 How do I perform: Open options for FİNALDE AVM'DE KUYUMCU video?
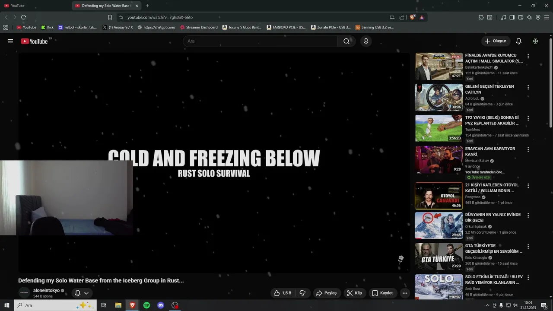pos(528,56)
